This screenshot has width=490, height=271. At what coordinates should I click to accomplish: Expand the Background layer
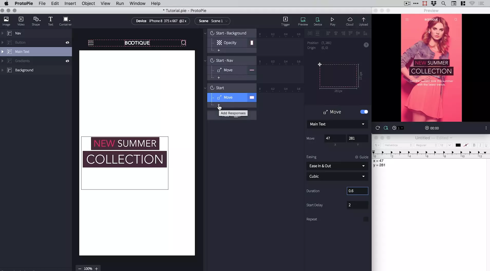point(3,70)
